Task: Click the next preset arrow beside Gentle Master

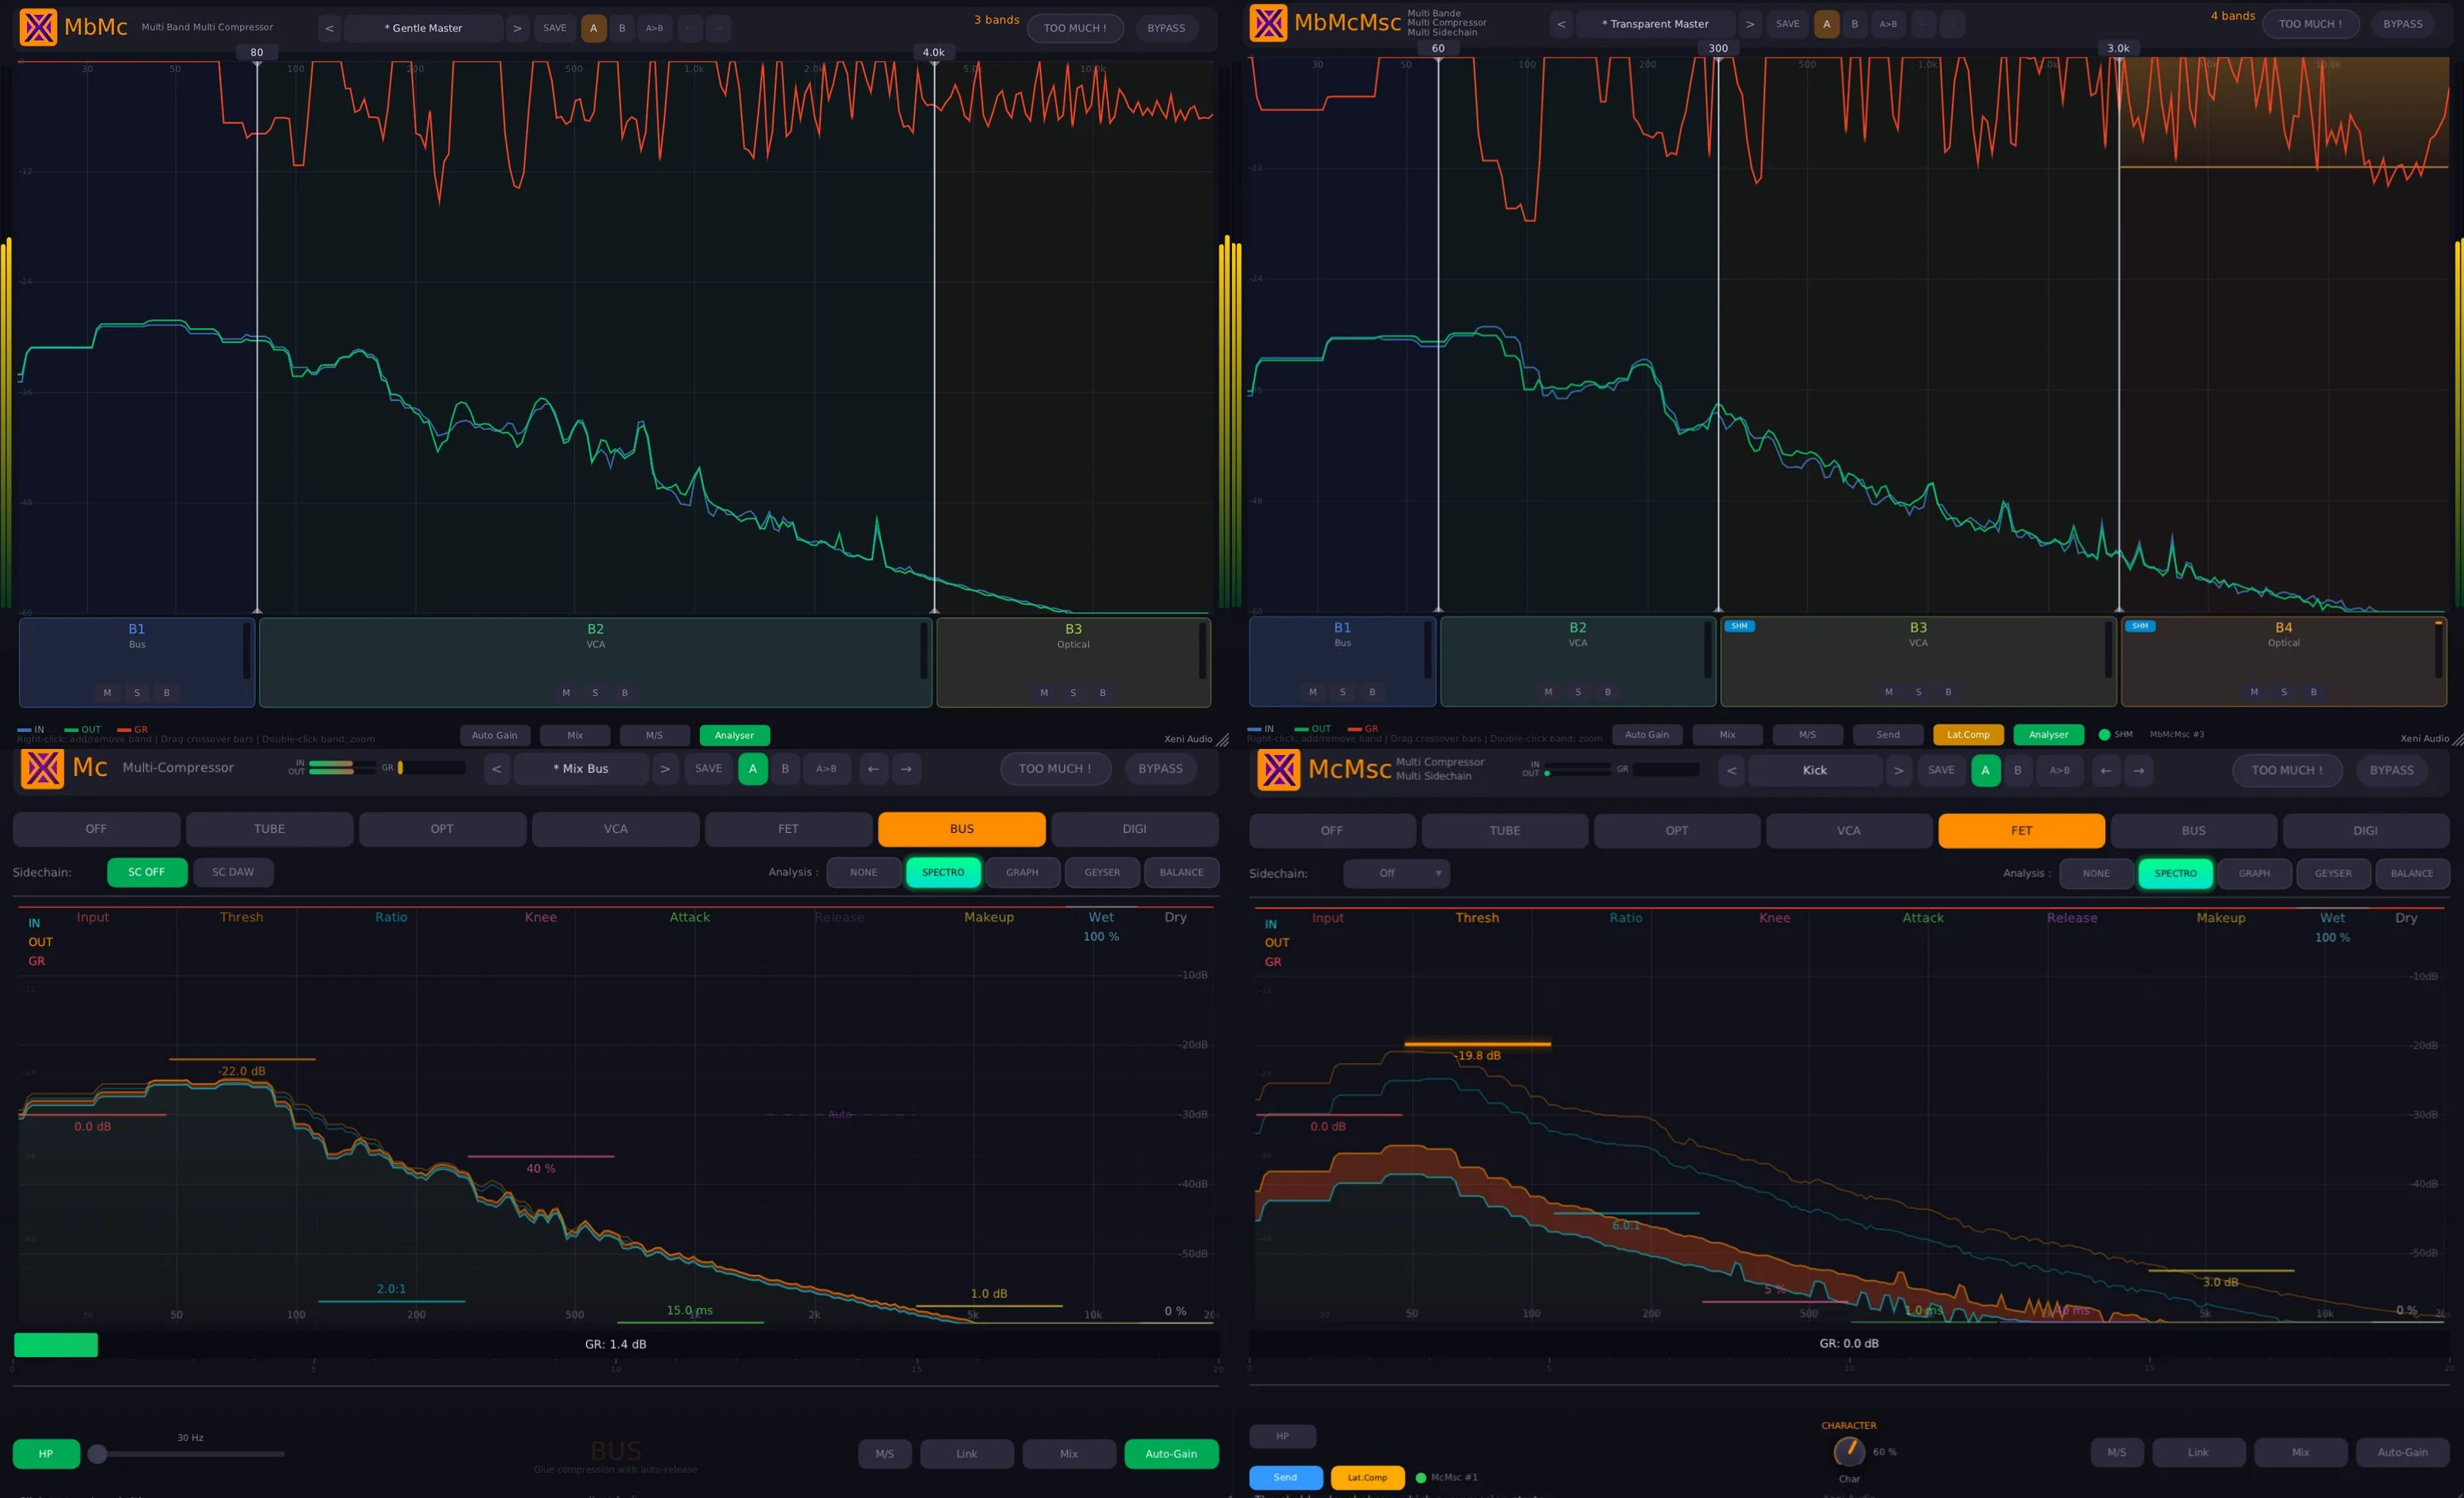Action: 517,28
